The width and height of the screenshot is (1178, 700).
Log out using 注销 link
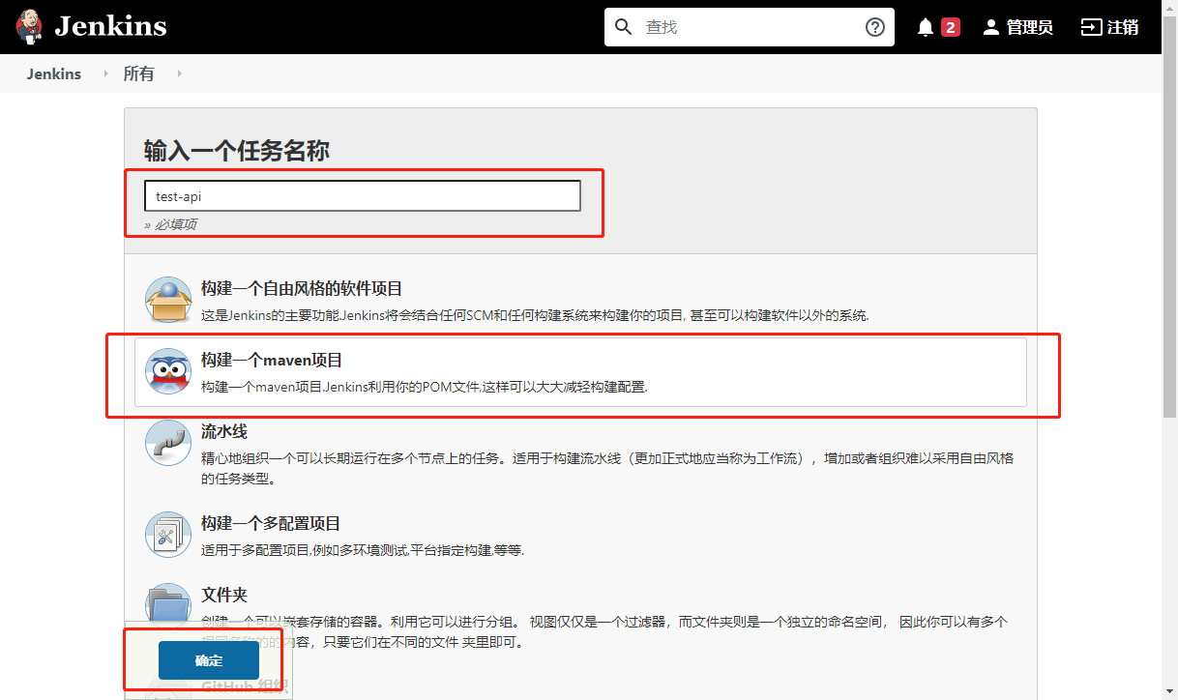1109,27
